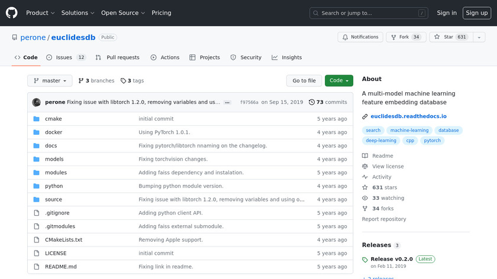The height and width of the screenshot is (279, 497).
Task: Click the GitHub logo icon
Action: point(12,12)
